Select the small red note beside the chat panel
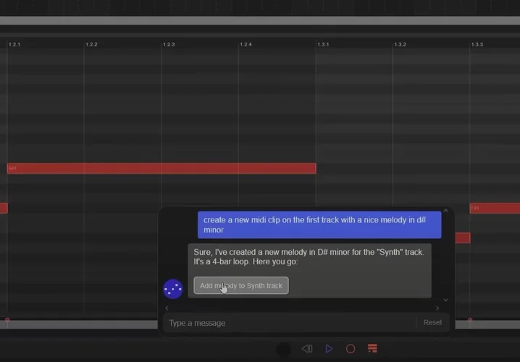 coord(463,238)
